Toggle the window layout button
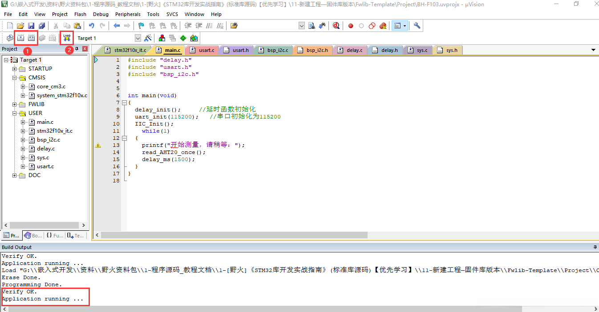 click(397, 26)
